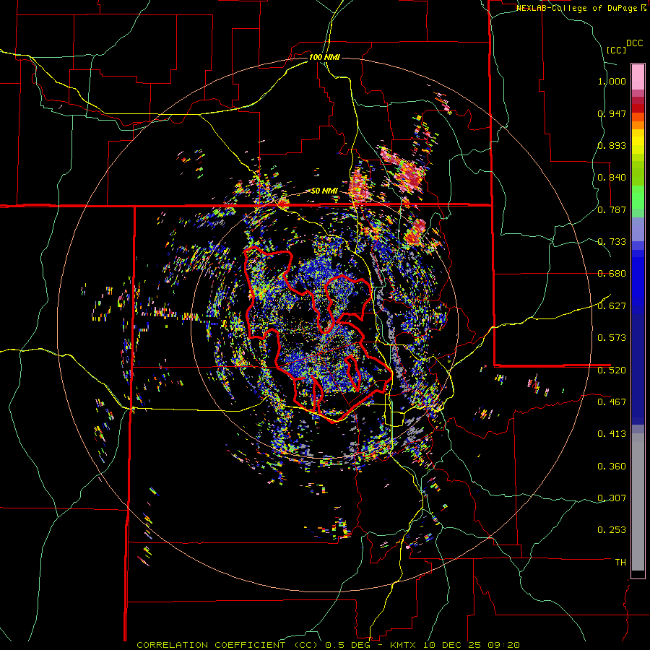Select the 0.893 scale value
The image size is (650, 650).
point(612,145)
